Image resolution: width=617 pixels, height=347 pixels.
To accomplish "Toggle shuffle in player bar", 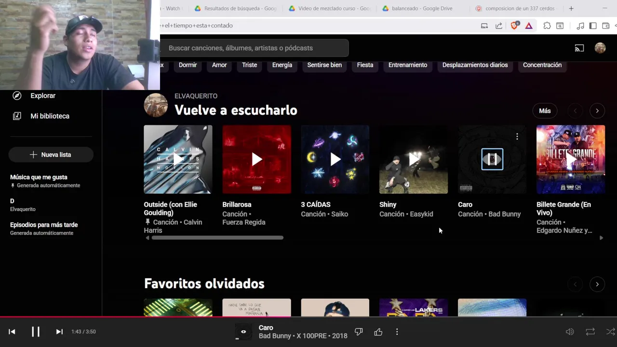I will pos(610,332).
